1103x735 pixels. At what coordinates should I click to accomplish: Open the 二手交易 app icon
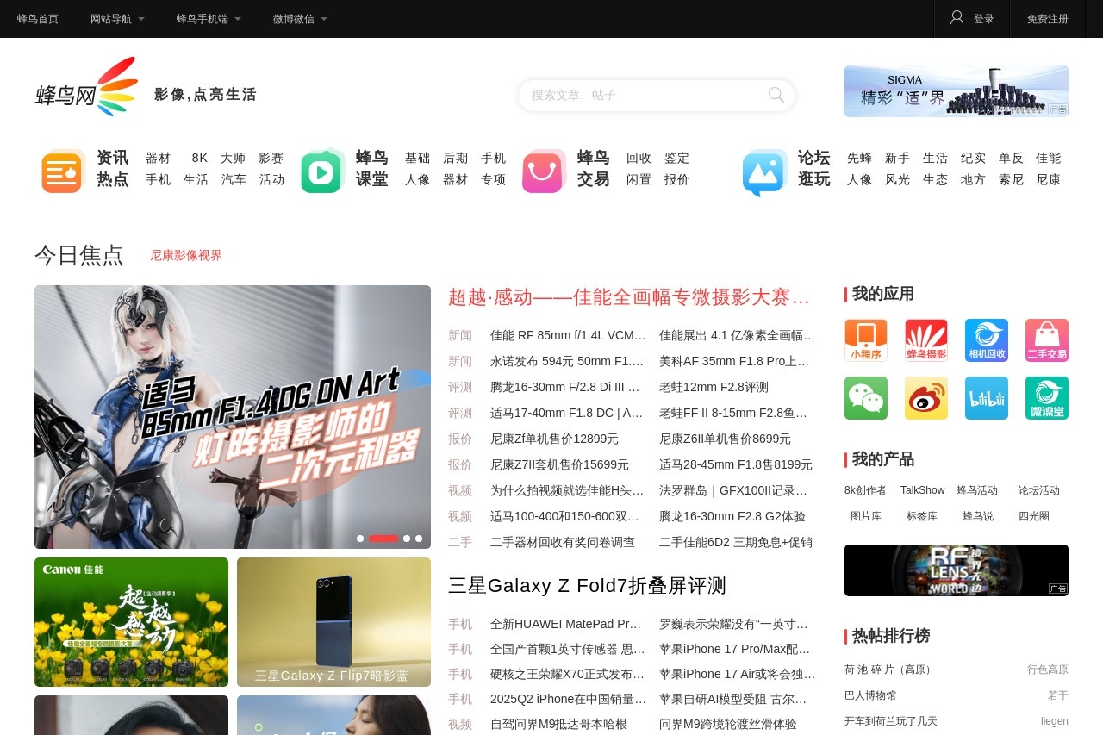click(1047, 340)
